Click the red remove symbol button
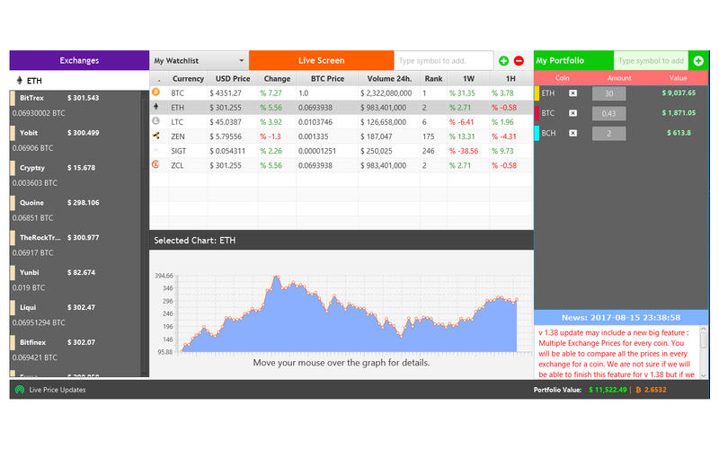 (x=519, y=61)
